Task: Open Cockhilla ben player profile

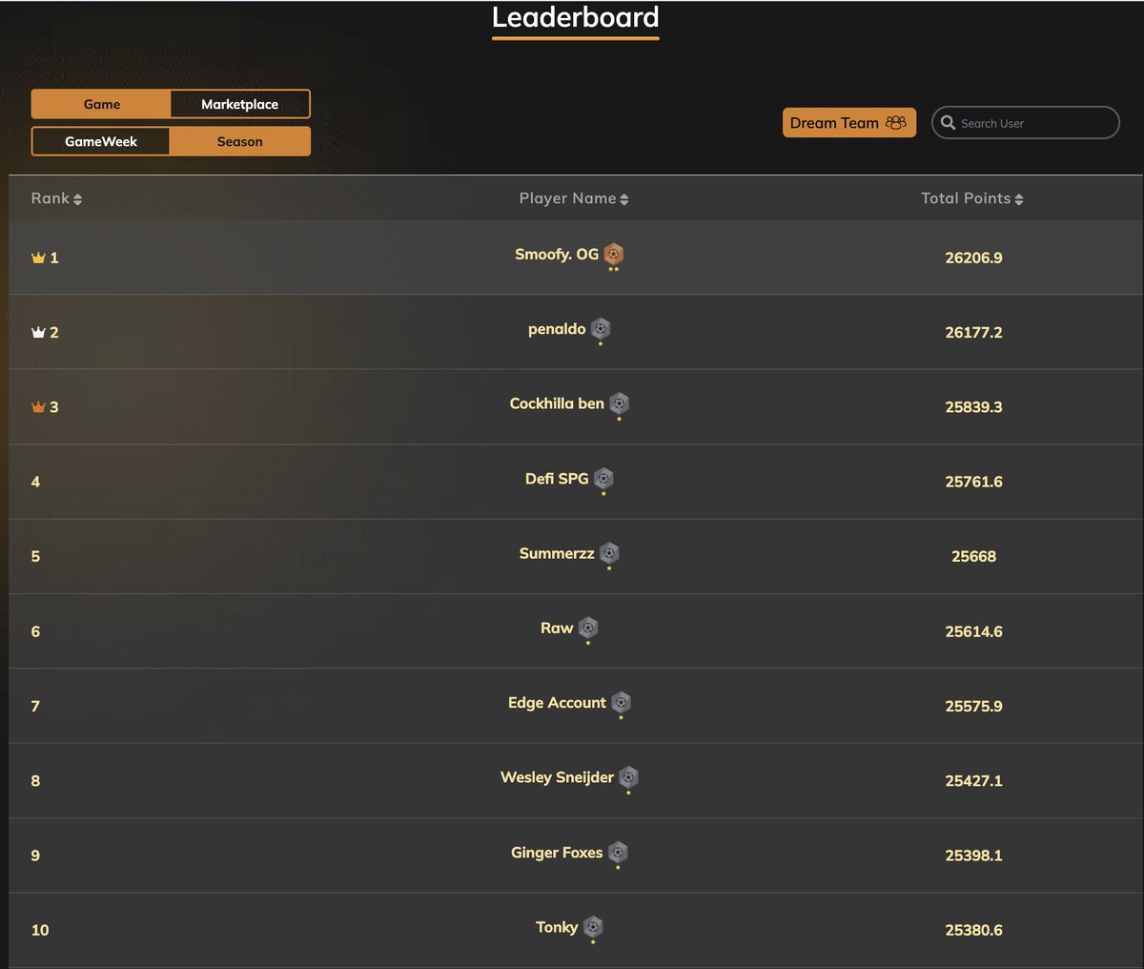Action: (x=557, y=403)
